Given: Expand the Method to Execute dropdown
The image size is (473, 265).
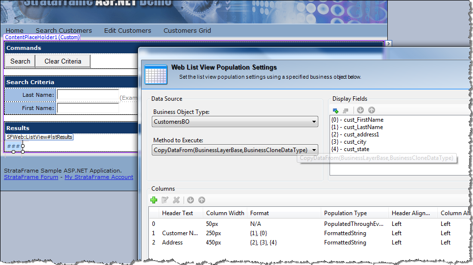Looking at the screenshot, I should coord(314,150).
